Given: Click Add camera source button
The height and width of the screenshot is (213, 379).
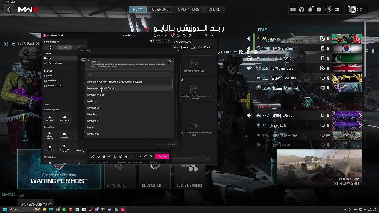Looking at the screenshot, I should 160,41.
